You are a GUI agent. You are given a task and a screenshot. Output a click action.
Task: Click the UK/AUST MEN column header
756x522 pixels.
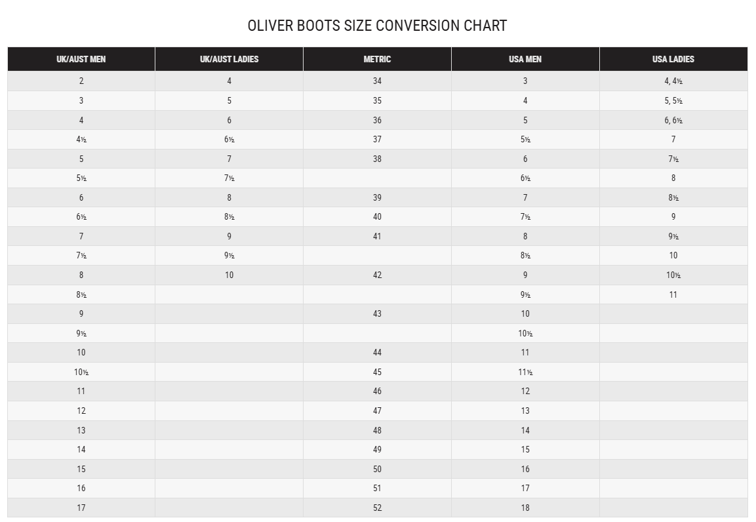coord(81,59)
